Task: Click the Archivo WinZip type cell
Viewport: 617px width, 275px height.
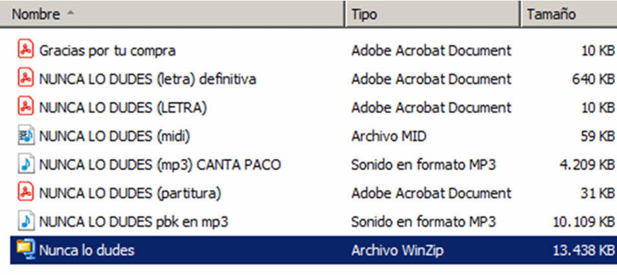Action: coord(397,250)
